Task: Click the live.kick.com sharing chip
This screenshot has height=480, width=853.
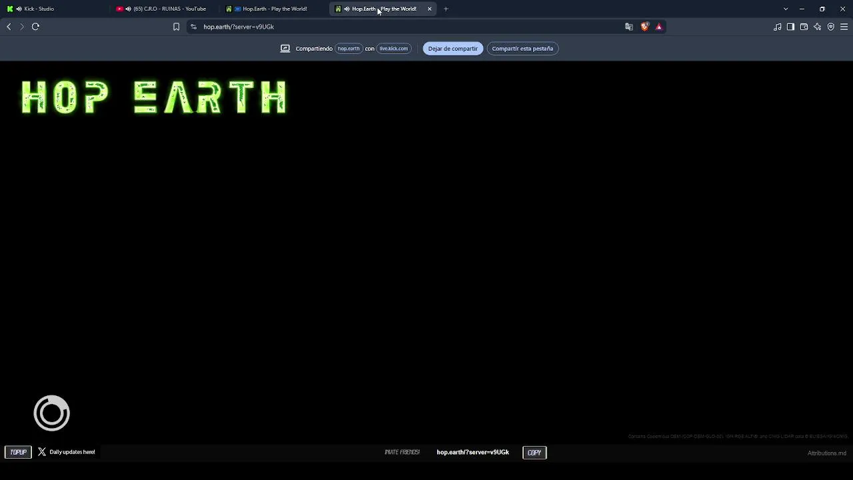Action: [x=393, y=48]
